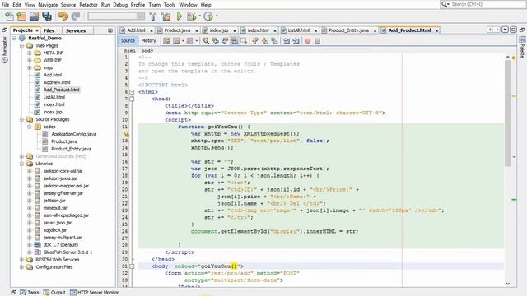Click the Build Project hammer icon
Image resolution: width=527 pixels, height=296 pixels.
click(x=153, y=16)
